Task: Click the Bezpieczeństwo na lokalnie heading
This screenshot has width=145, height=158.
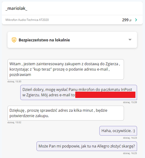Action: (44, 40)
